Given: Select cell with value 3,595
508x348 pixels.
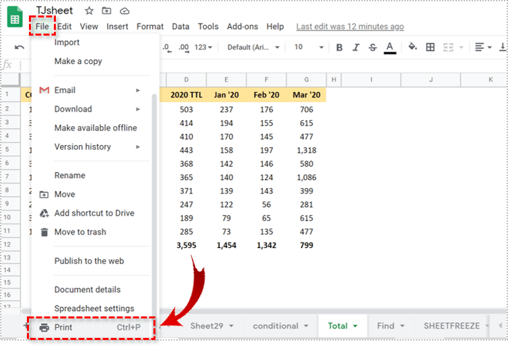Looking at the screenshot, I should 186,245.
